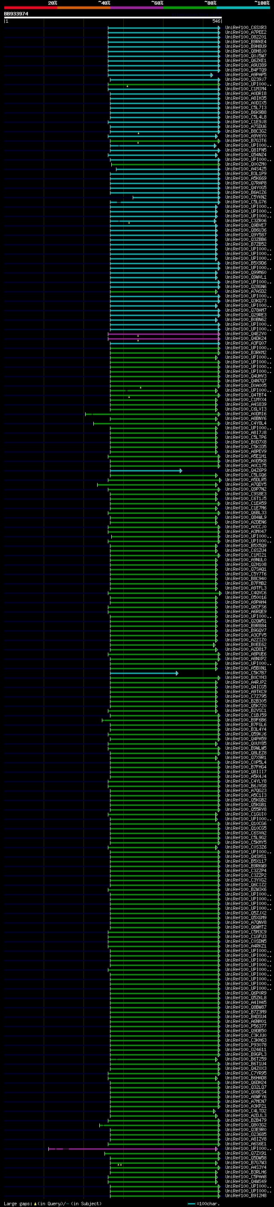The height and width of the screenshot is (1207, 274).
Task: Select the UniRef100_A8BNY6 label
Action: coord(245,418)
